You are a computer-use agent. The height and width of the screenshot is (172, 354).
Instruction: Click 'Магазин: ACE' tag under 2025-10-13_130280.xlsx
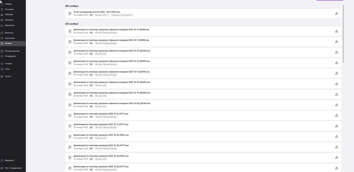click(x=101, y=86)
